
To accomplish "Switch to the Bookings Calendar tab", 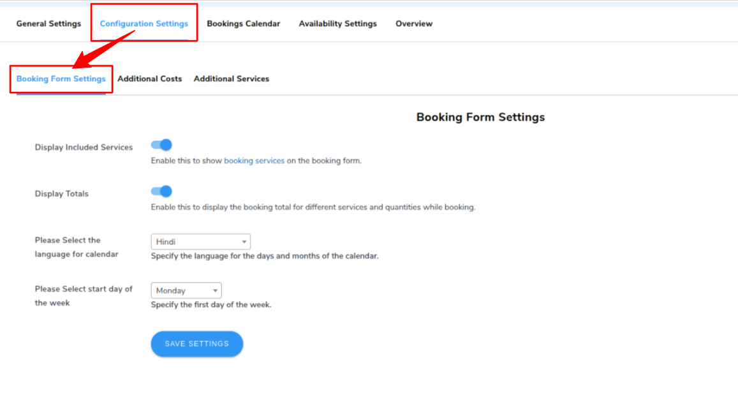I will click(243, 24).
